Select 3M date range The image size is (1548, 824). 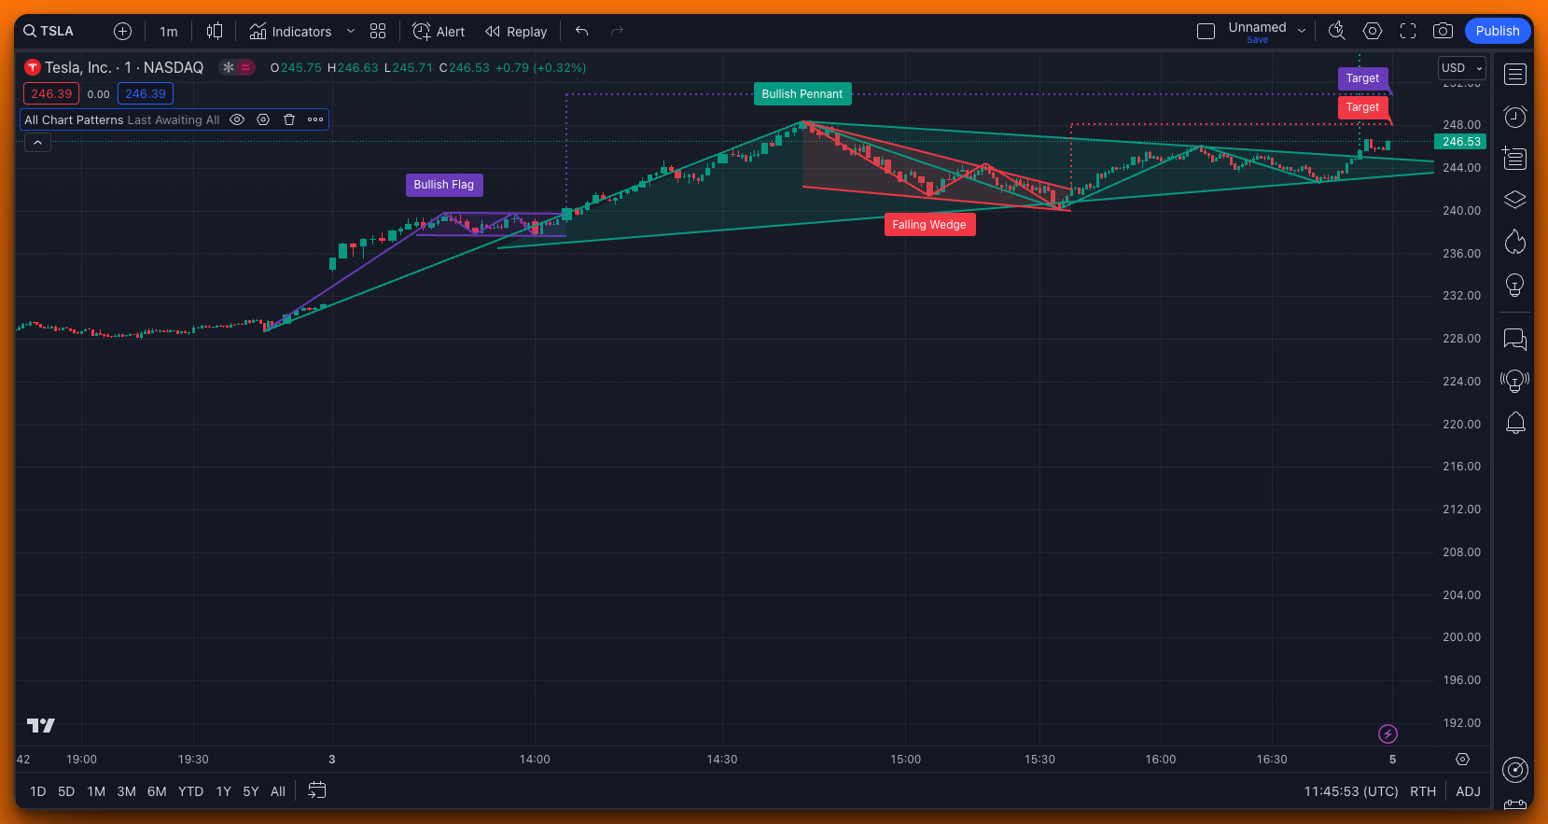click(x=126, y=791)
